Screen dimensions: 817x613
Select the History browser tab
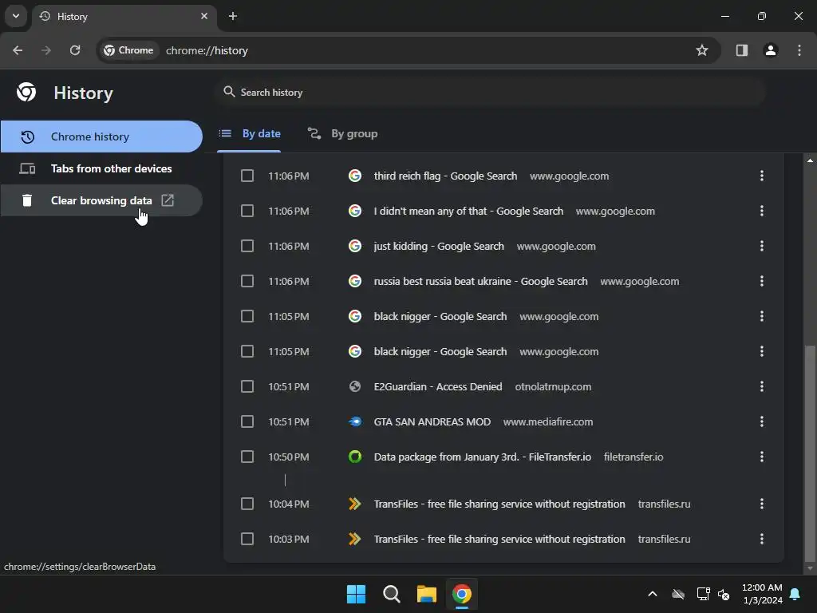(124, 17)
